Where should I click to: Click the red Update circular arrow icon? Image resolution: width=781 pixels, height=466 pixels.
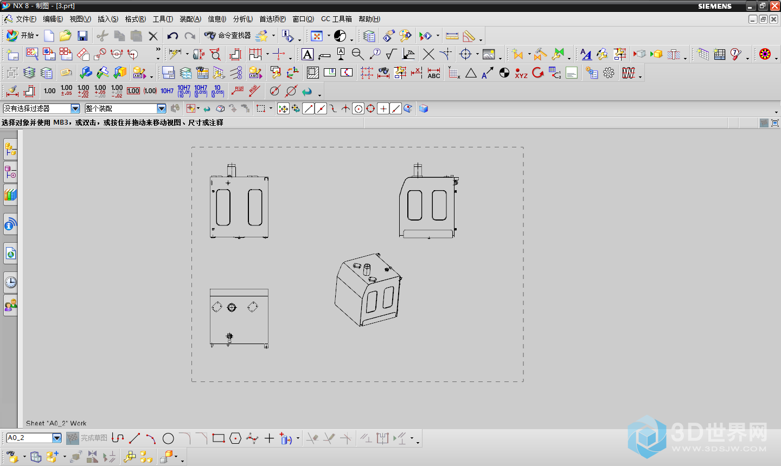(538, 73)
